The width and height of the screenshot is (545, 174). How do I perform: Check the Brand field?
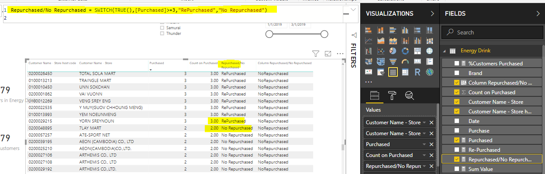pos(457,73)
